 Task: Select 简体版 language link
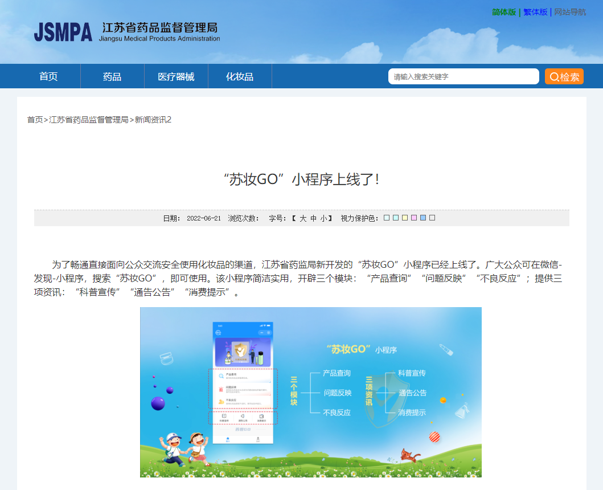504,12
